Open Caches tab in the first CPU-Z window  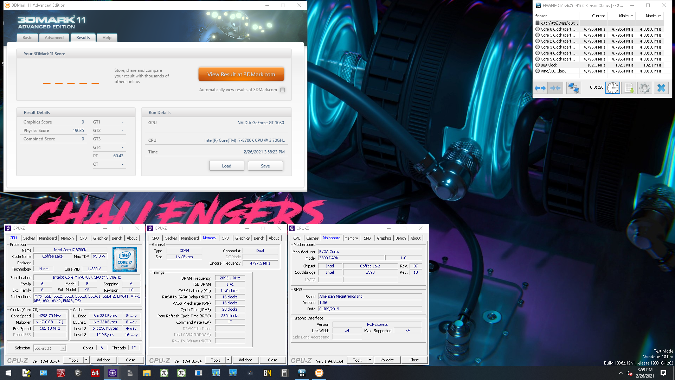coord(29,238)
